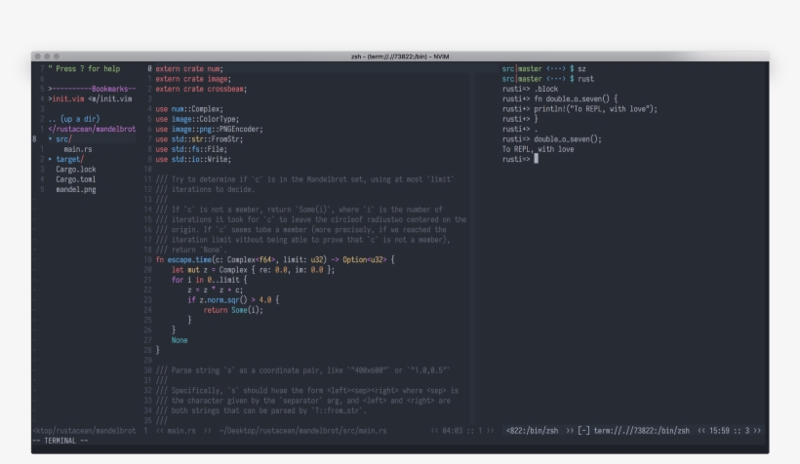Place cursor on 'extern crate crossbeam;' line
Image resolution: width=800 pixels, height=464 pixels.
[x=201, y=89]
